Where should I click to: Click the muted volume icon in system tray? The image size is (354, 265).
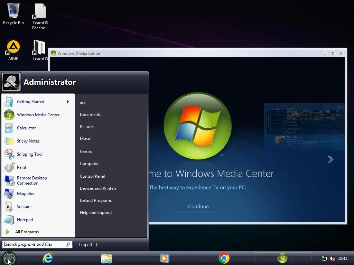pyautogui.click(x=332, y=258)
